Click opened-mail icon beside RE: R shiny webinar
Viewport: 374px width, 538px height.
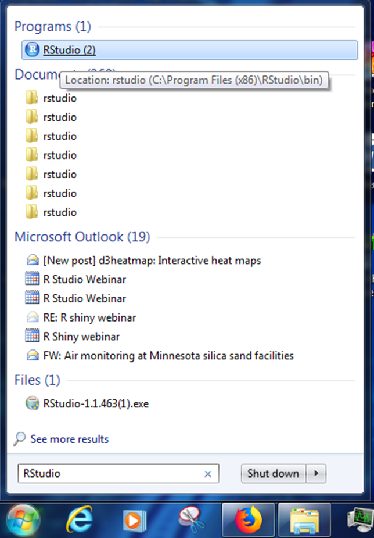33,317
